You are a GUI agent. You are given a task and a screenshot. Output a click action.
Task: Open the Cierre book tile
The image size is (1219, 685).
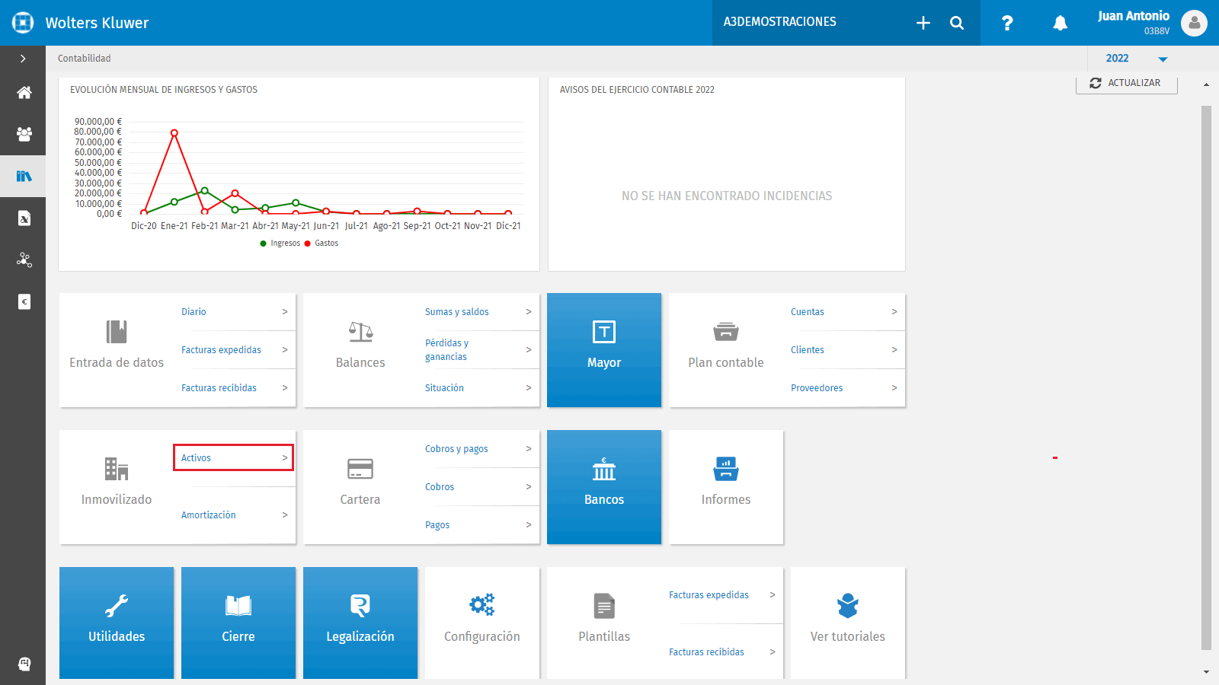coord(238,623)
